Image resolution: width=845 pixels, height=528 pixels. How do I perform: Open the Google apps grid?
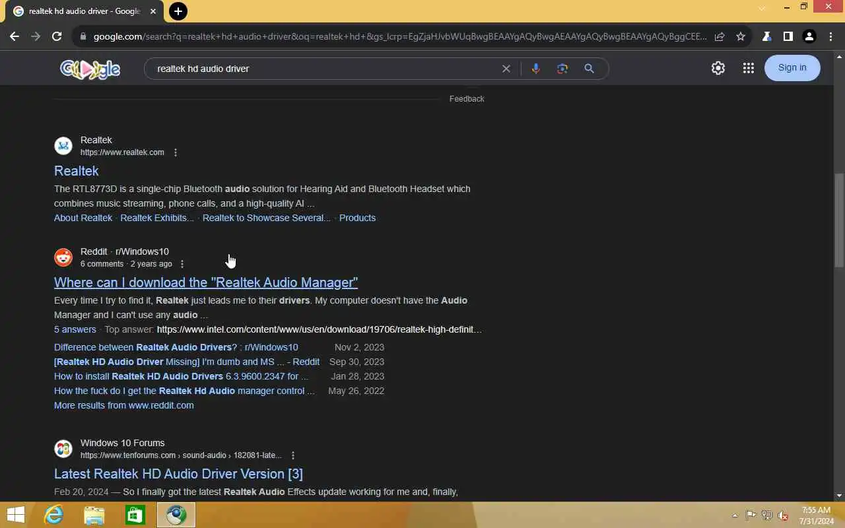[748, 68]
